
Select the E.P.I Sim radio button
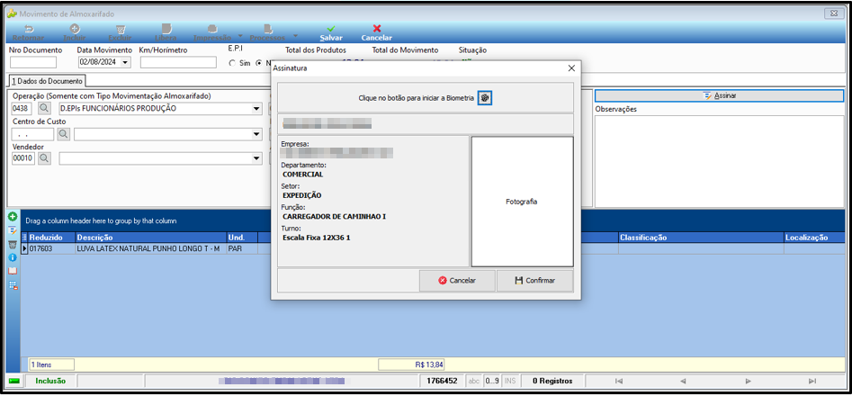(232, 63)
